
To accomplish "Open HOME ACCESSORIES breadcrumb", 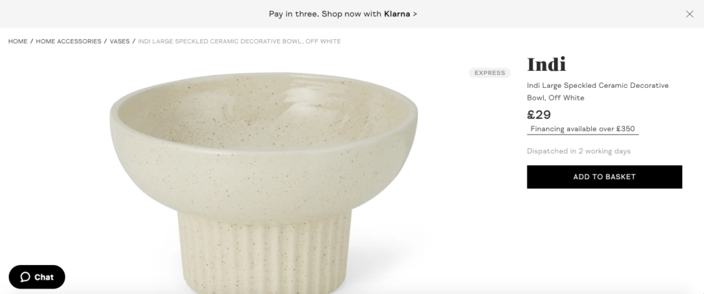I will pyautogui.click(x=69, y=41).
